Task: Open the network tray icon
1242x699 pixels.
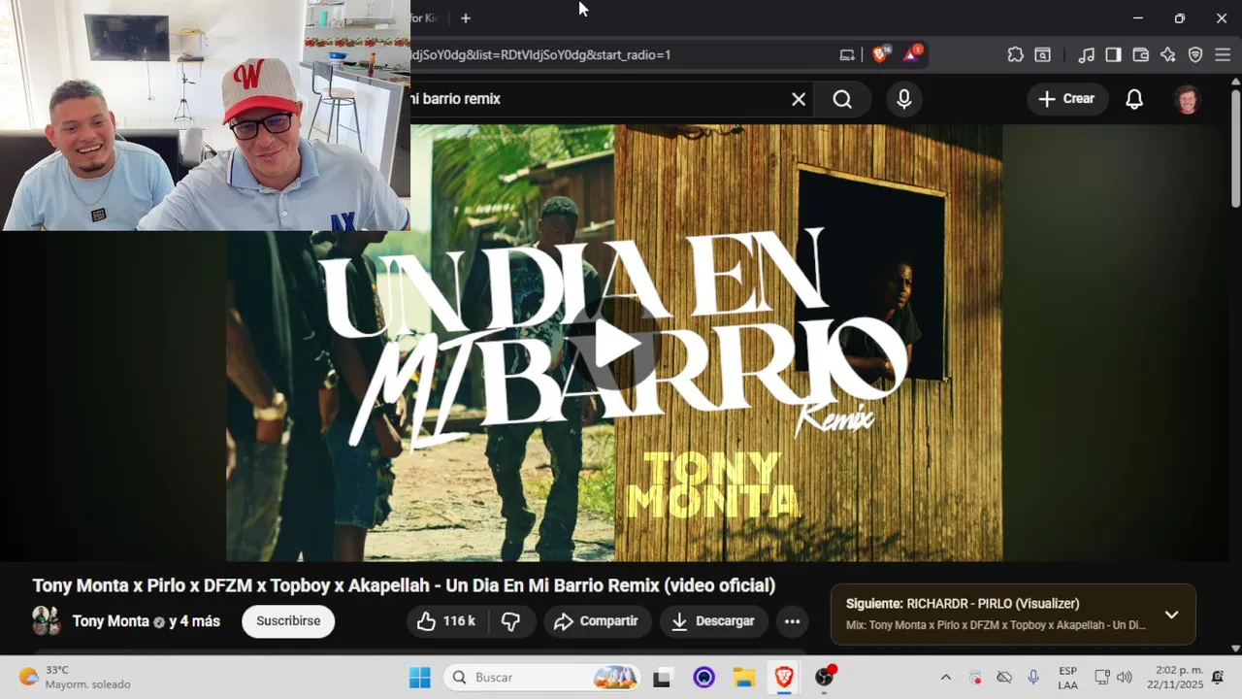Action: click(x=1101, y=678)
